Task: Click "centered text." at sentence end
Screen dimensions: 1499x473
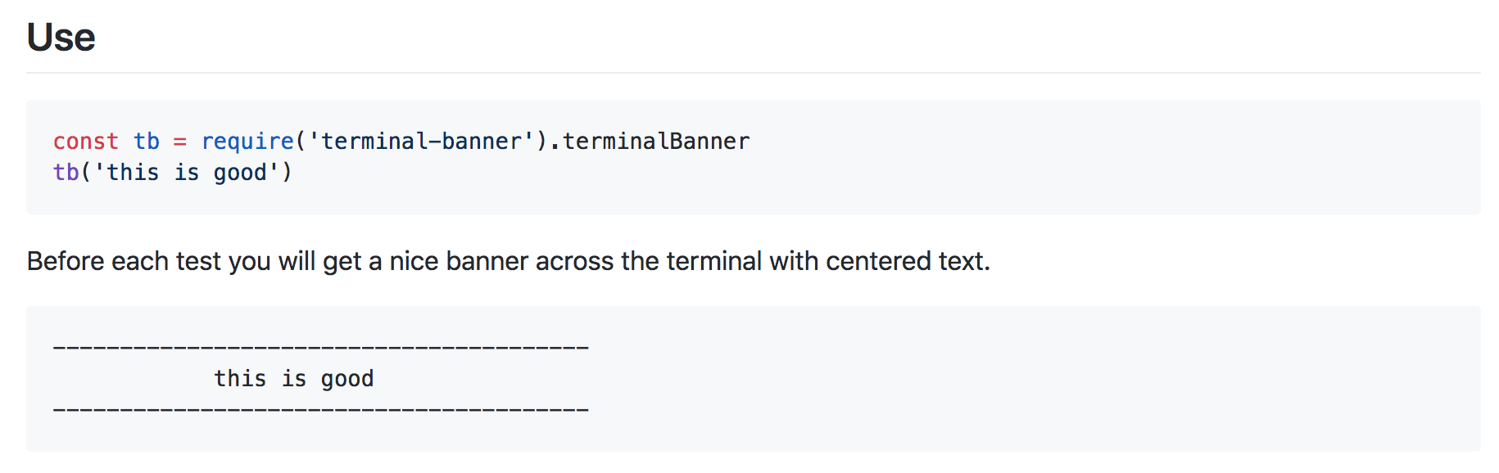Action: point(908,261)
